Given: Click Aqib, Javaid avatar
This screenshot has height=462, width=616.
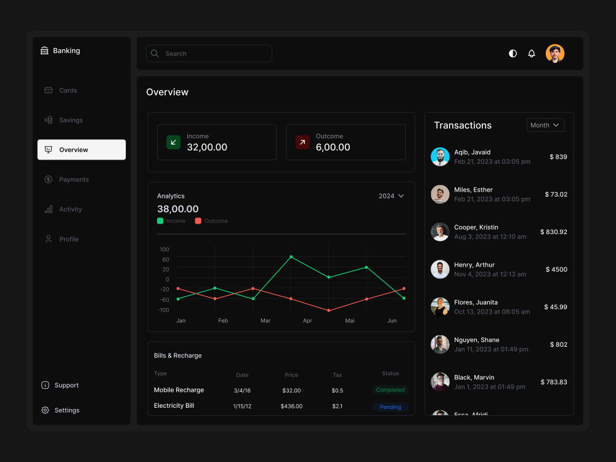Looking at the screenshot, I should coord(440,156).
